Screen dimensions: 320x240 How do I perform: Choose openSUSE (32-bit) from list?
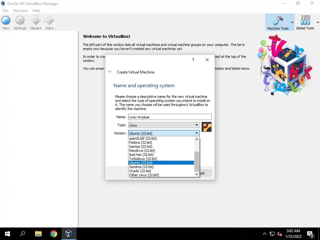pos(161,138)
